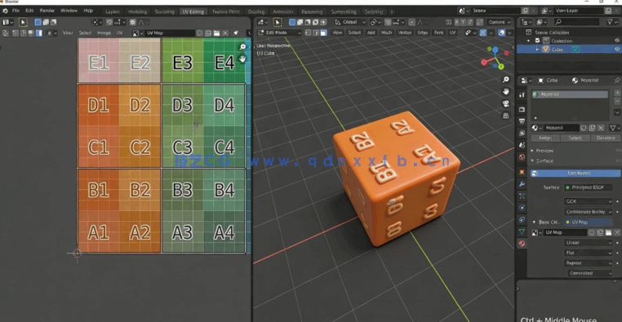Toggle UV sync selection in UV editor
This screenshot has width=622, height=322.
[x=6, y=33]
